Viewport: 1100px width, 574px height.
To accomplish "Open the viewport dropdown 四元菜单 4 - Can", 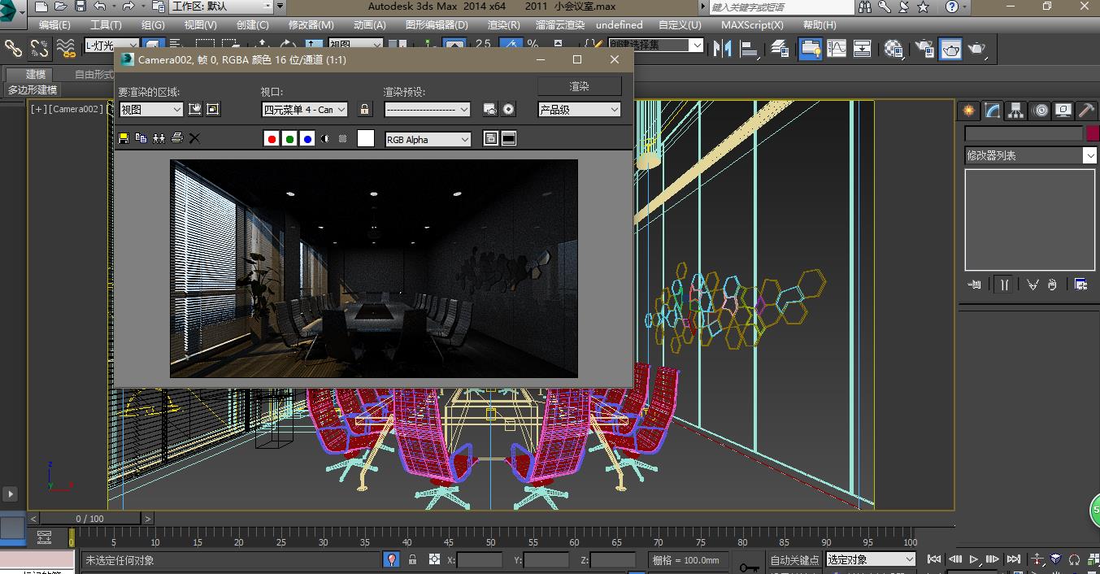I will tap(305, 110).
